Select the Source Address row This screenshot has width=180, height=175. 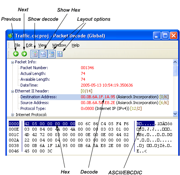point(95,103)
